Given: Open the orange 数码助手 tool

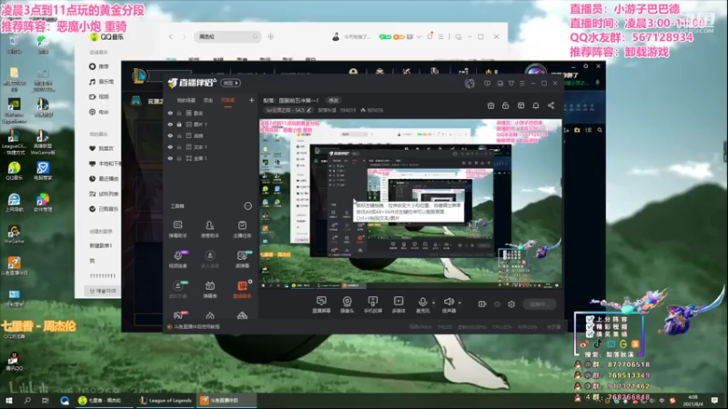Looking at the screenshot, I should pyautogui.click(x=242, y=289).
